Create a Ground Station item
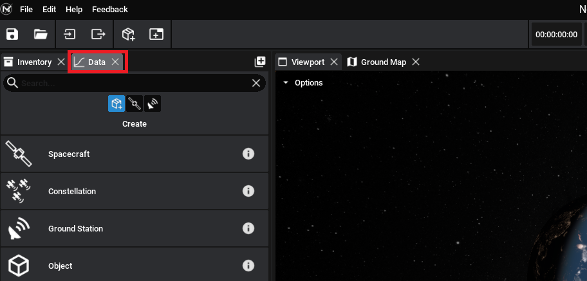The height and width of the screenshot is (281, 587). click(x=135, y=228)
